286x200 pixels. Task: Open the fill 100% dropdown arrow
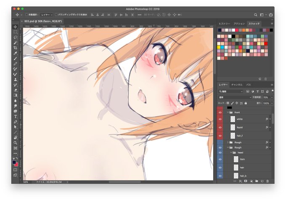tap(272, 103)
